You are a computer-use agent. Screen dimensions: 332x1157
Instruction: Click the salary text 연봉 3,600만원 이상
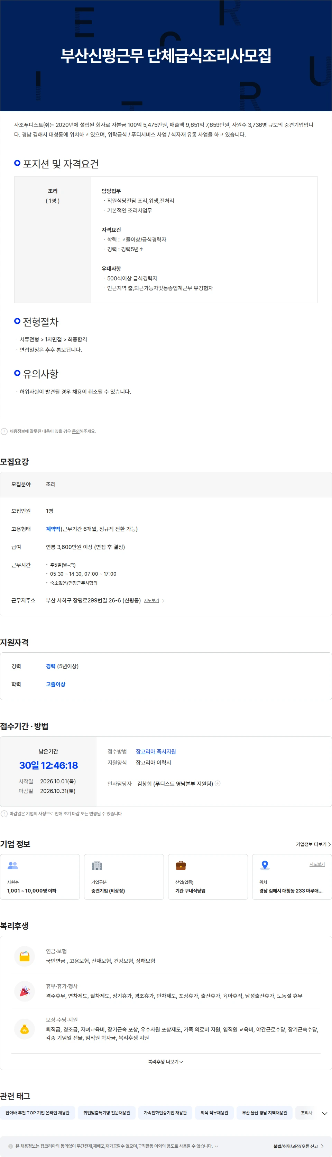69,547
